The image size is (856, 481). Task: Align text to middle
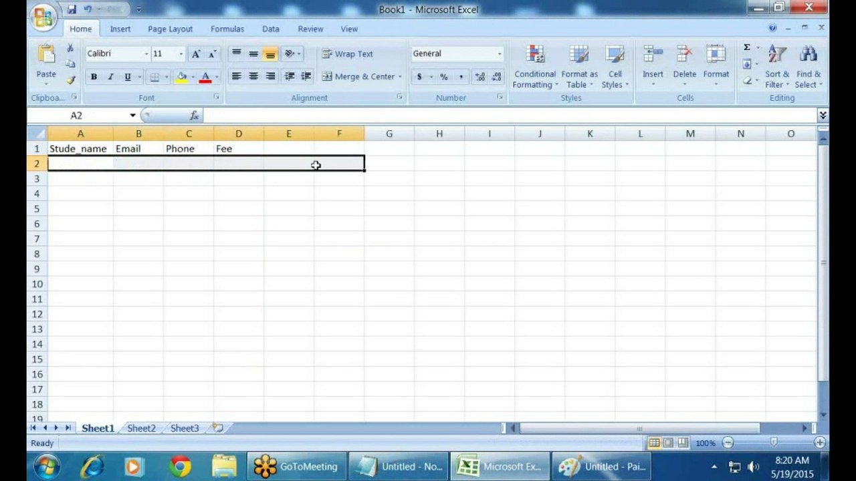[253, 53]
